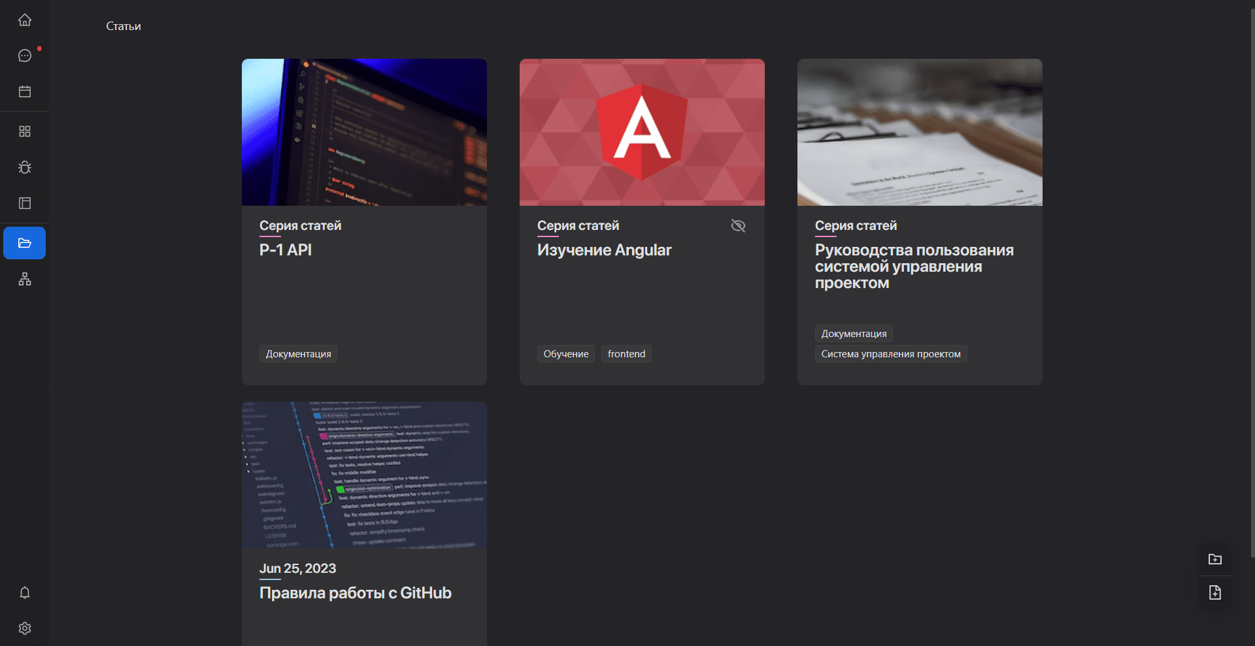This screenshot has height=646, width=1255.
Task: Click the Система управления проектом tag
Action: (890, 354)
